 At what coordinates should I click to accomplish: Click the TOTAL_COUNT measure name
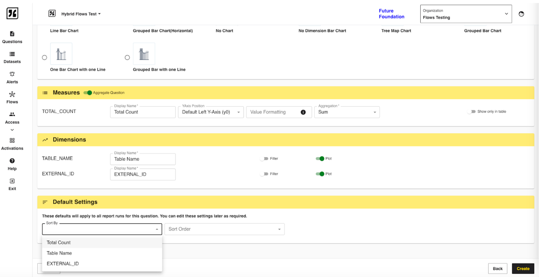coord(59,111)
